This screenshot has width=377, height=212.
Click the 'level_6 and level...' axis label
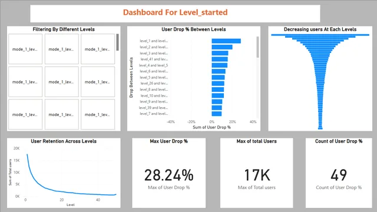(x=154, y=71)
